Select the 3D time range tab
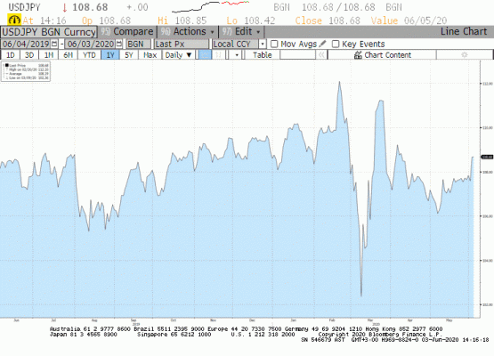Screen dimensions: 494x356 point(29,55)
